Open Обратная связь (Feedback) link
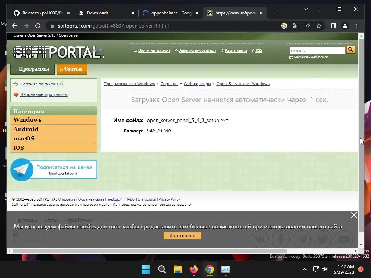This screenshot has width=371, height=278. click(x=100, y=199)
